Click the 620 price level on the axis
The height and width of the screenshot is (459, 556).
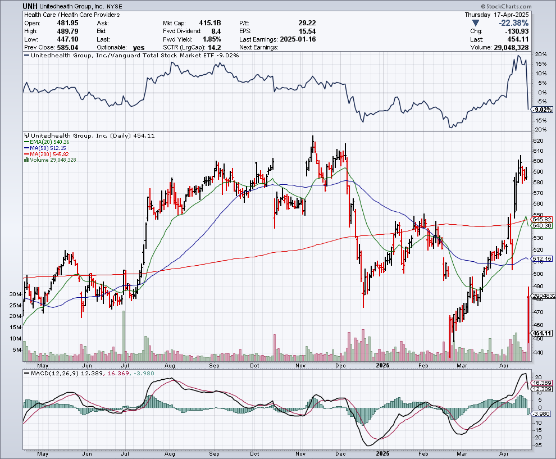point(538,141)
